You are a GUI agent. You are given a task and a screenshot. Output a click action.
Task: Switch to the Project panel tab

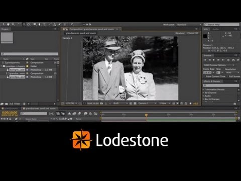pyautogui.click(x=5, y=29)
